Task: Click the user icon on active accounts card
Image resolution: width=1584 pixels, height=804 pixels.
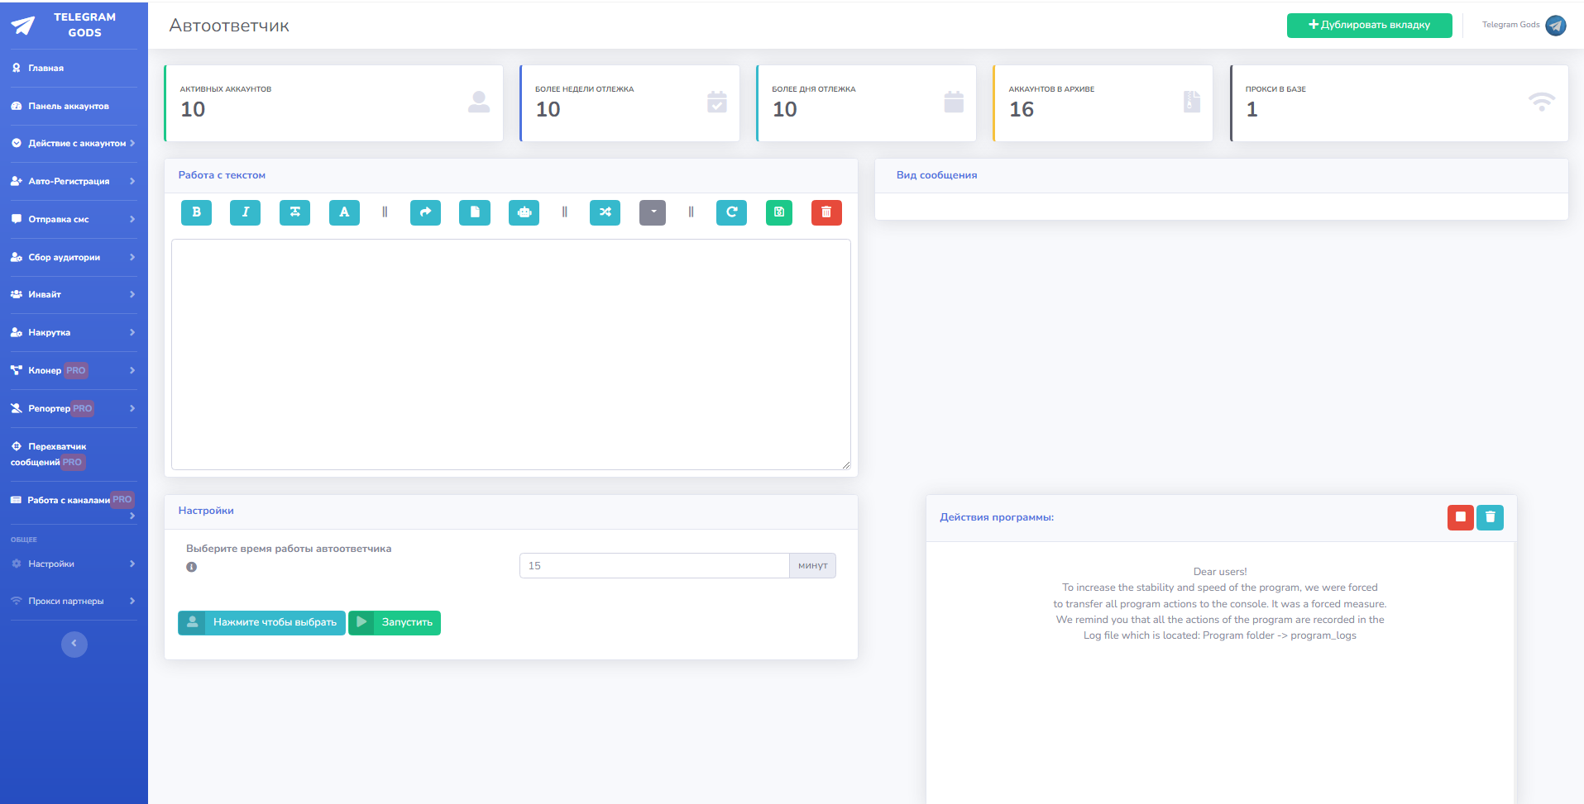Action: [479, 102]
